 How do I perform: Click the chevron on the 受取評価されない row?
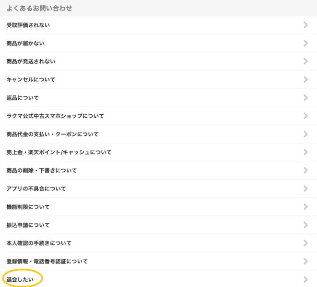coord(305,25)
